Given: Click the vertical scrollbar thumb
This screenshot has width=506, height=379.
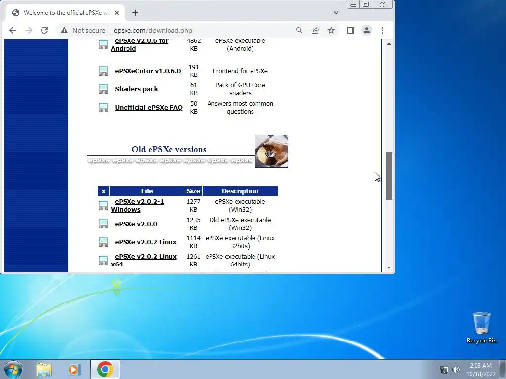Looking at the screenshot, I should 389,176.
